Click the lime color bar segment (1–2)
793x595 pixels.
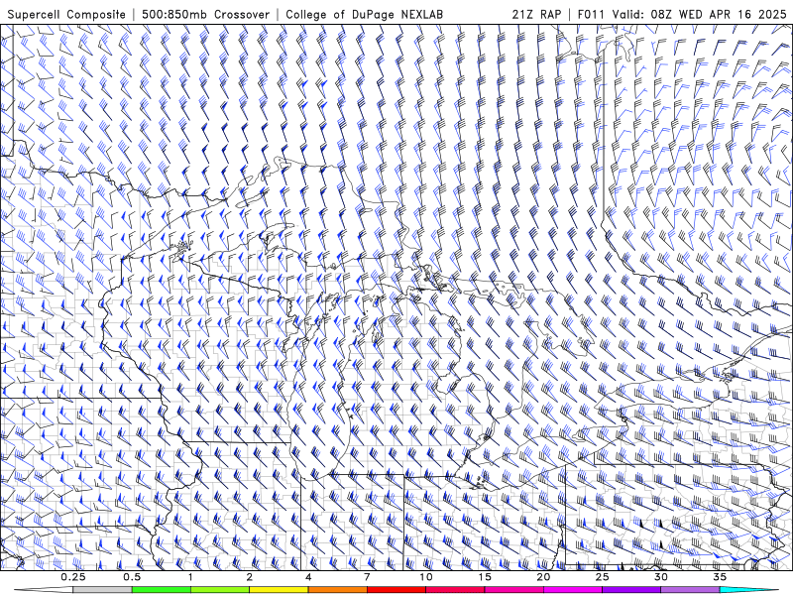(220, 590)
